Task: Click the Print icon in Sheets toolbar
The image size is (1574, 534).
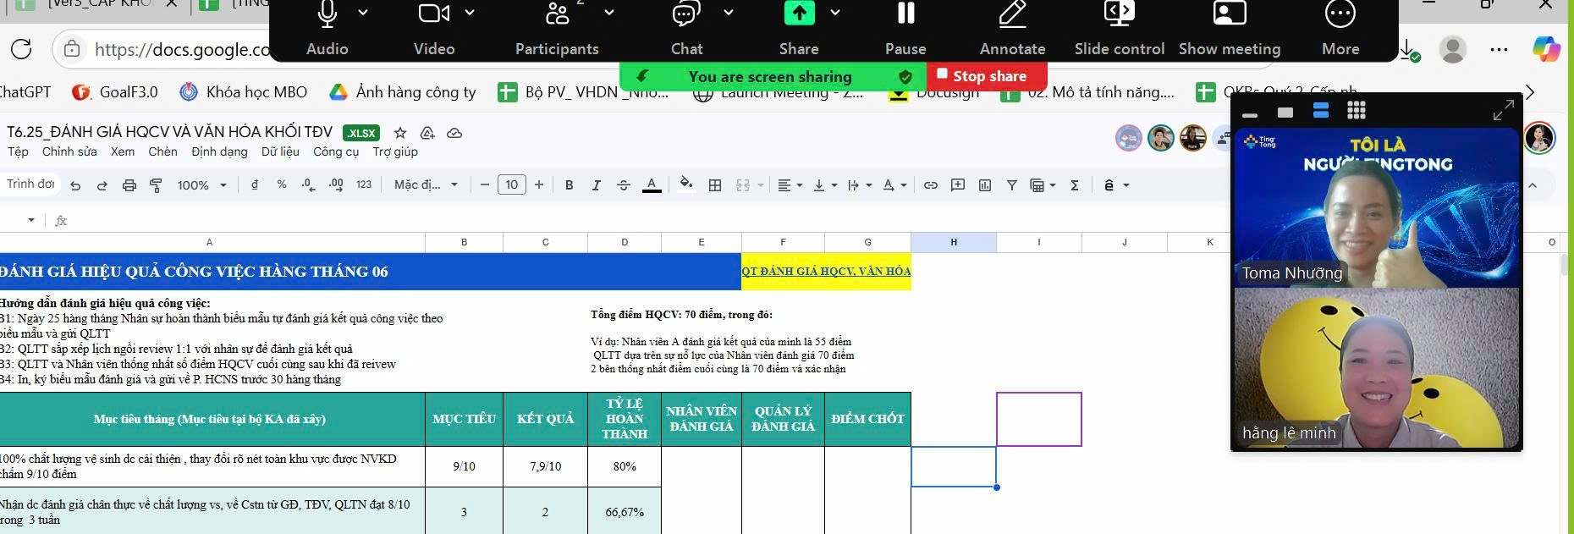Action: [x=129, y=185]
